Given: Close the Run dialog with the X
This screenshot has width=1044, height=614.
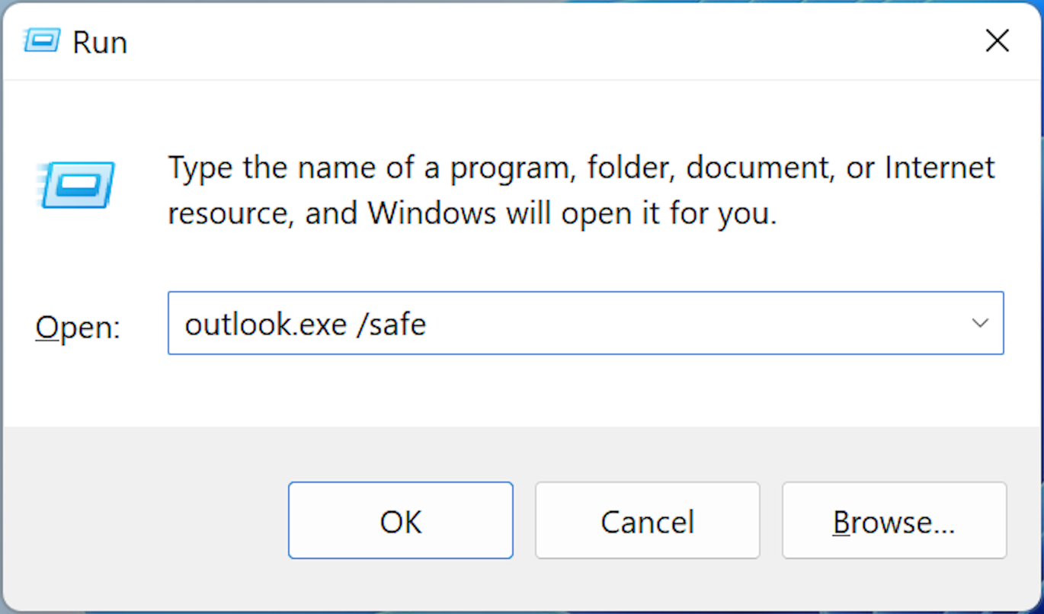Looking at the screenshot, I should point(997,40).
